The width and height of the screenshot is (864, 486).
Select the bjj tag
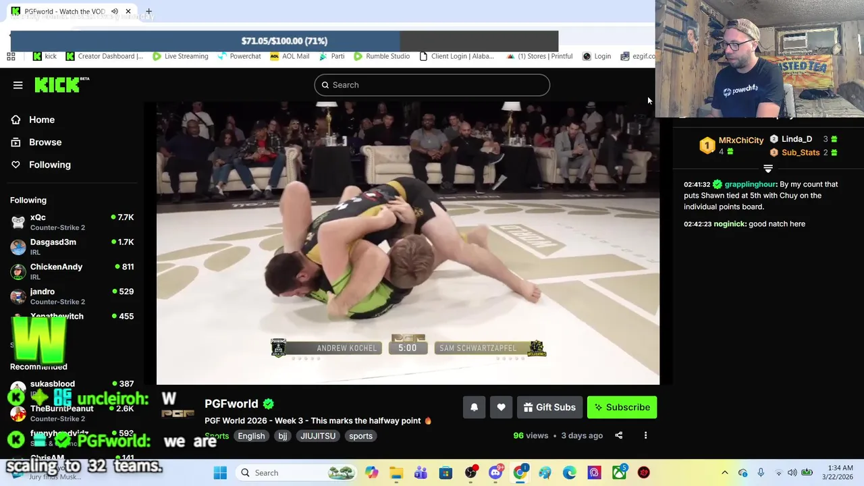coord(283,436)
